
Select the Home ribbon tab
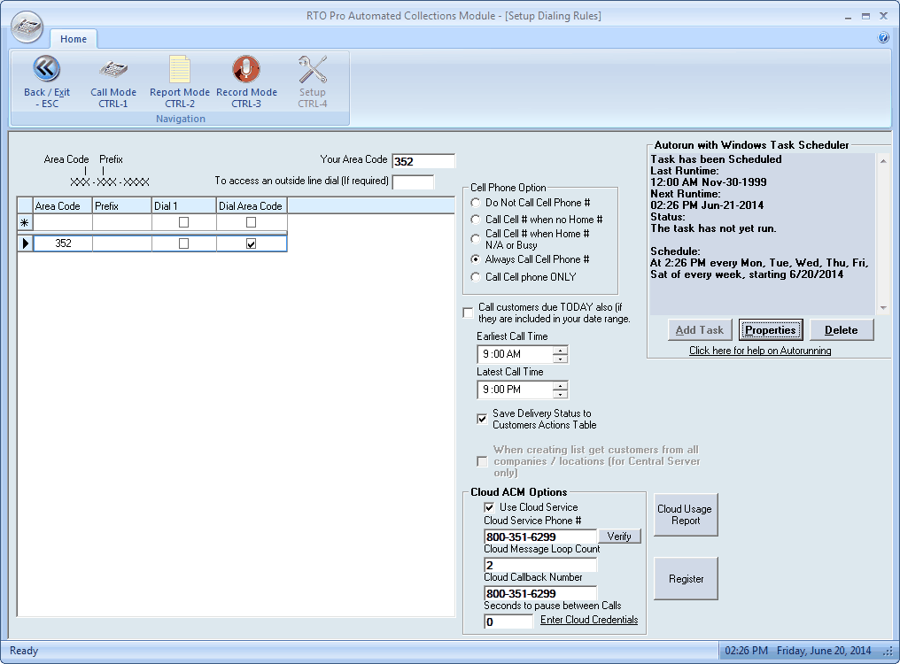point(74,39)
